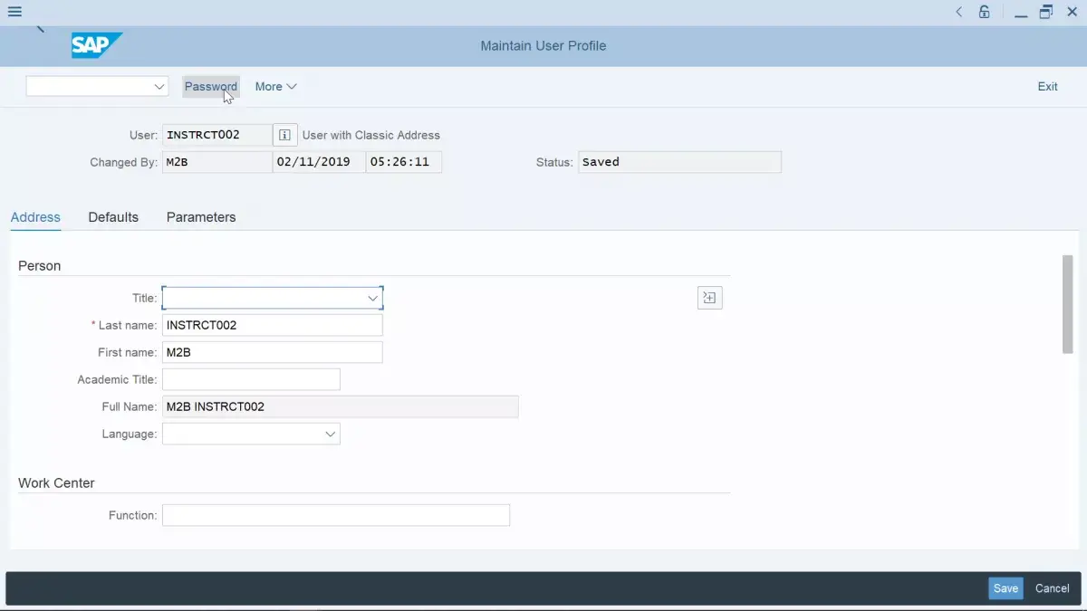Expand the More menu
The width and height of the screenshot is (1087, 611).
[275, 86]
